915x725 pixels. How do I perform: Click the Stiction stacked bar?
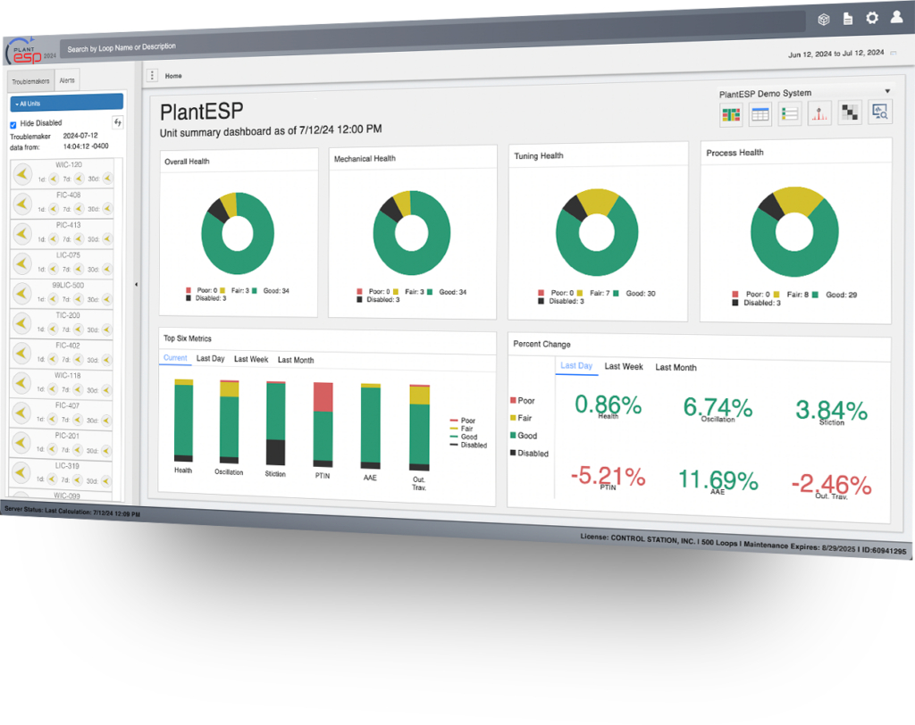[x=275, y=423]
